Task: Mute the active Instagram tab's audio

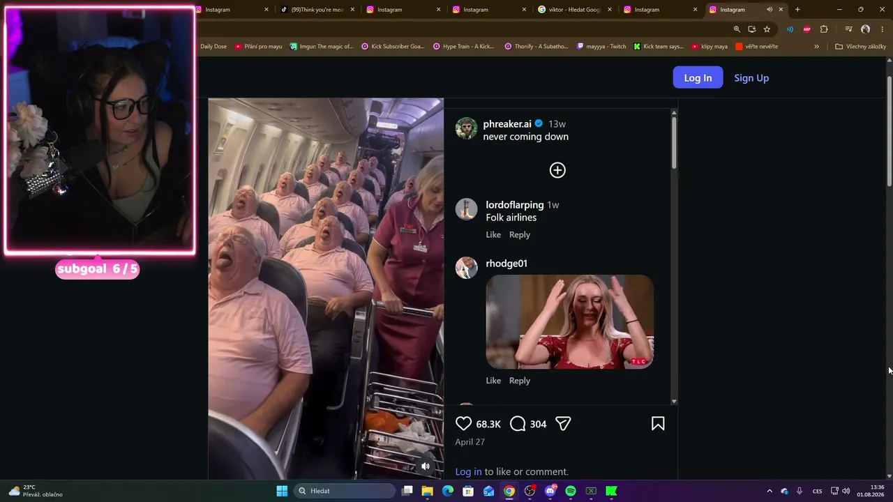Action: (x=770, y=10)
